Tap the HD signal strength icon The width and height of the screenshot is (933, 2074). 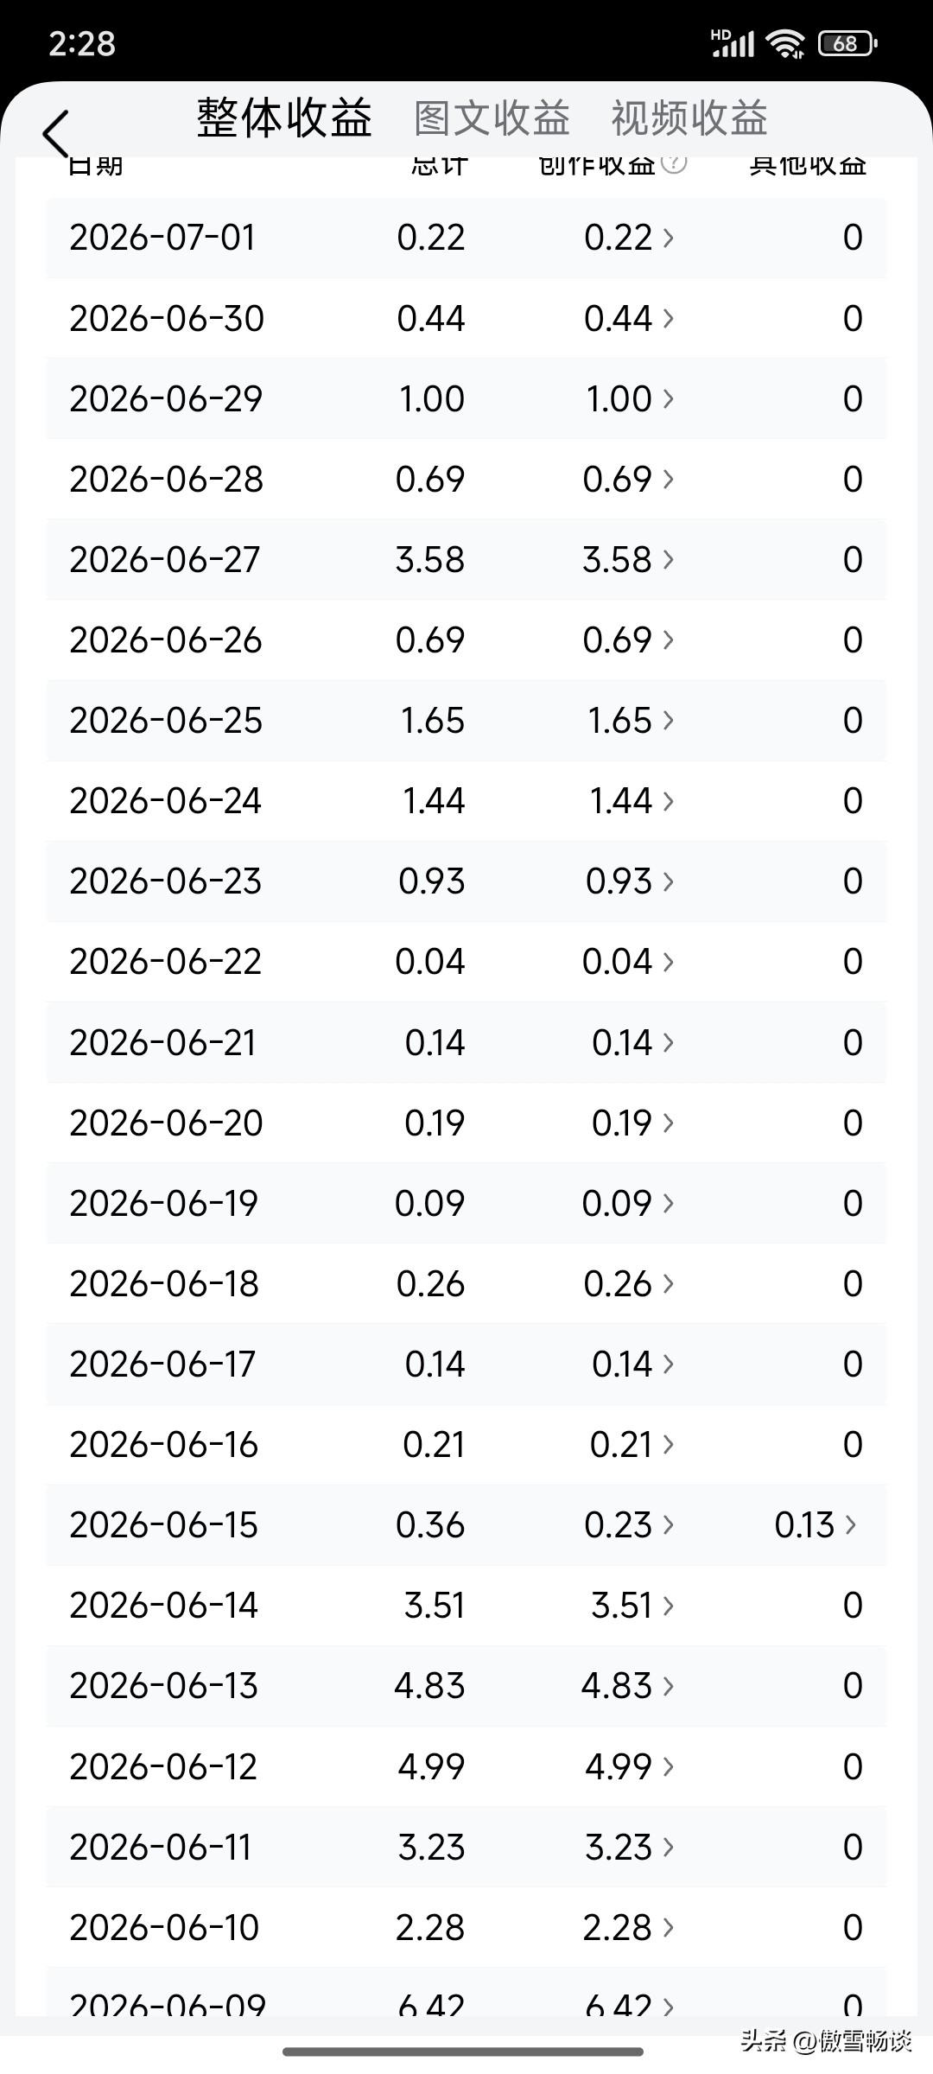[733, 42]
